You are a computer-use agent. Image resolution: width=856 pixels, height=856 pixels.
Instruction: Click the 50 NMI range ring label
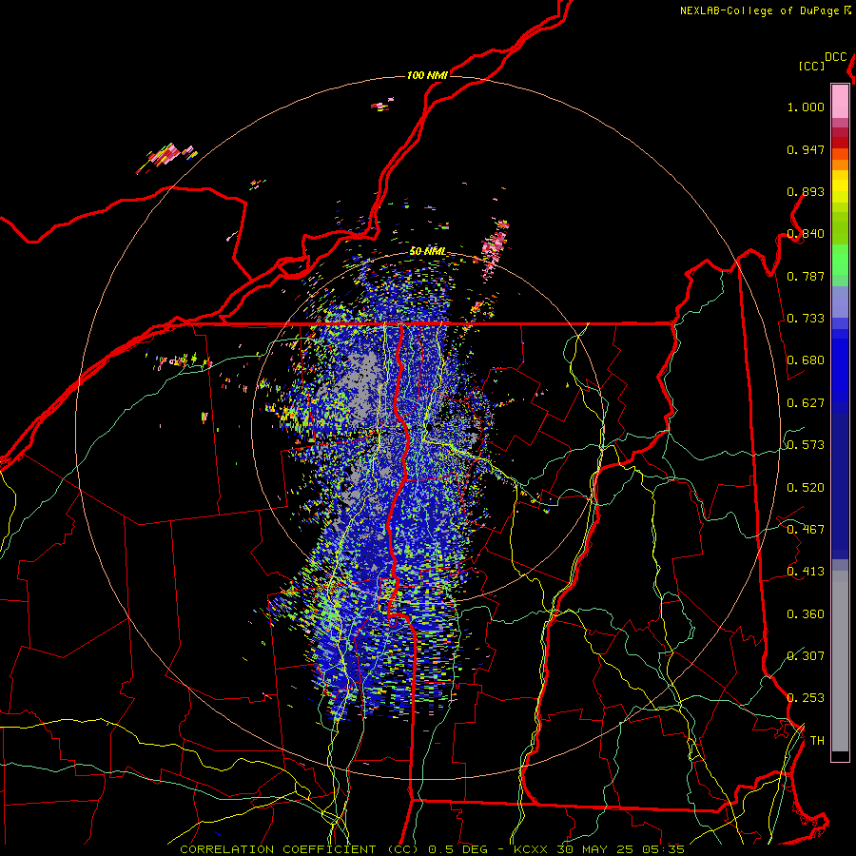(x=427, y=251)
